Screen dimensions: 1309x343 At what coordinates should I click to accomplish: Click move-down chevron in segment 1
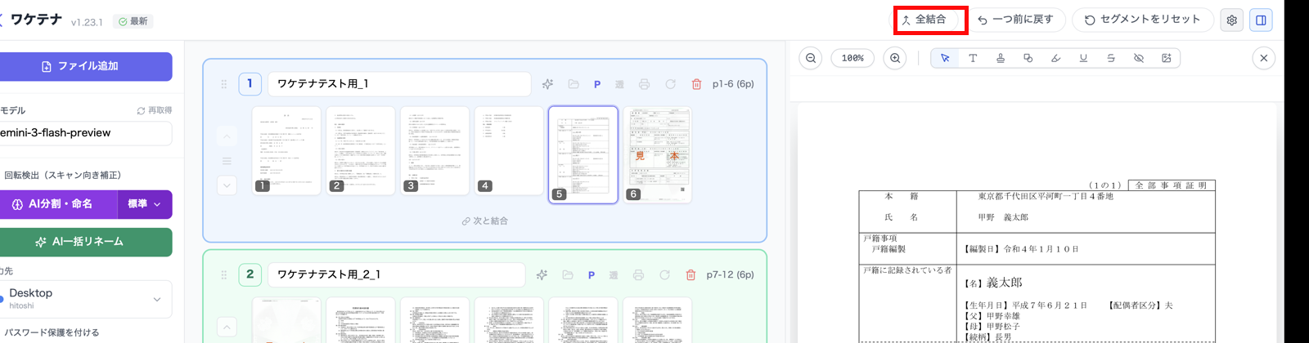point(227,185)
